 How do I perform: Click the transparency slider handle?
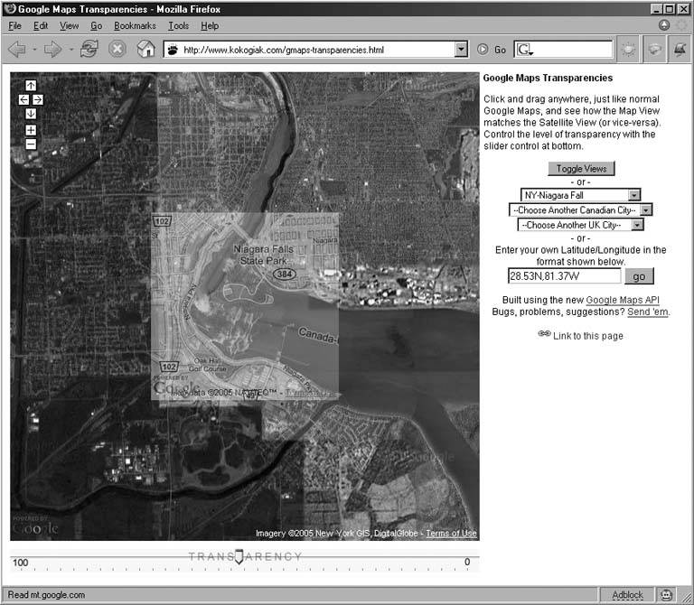[239, 557]
